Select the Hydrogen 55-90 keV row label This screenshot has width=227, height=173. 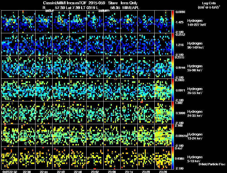(195, 68)
